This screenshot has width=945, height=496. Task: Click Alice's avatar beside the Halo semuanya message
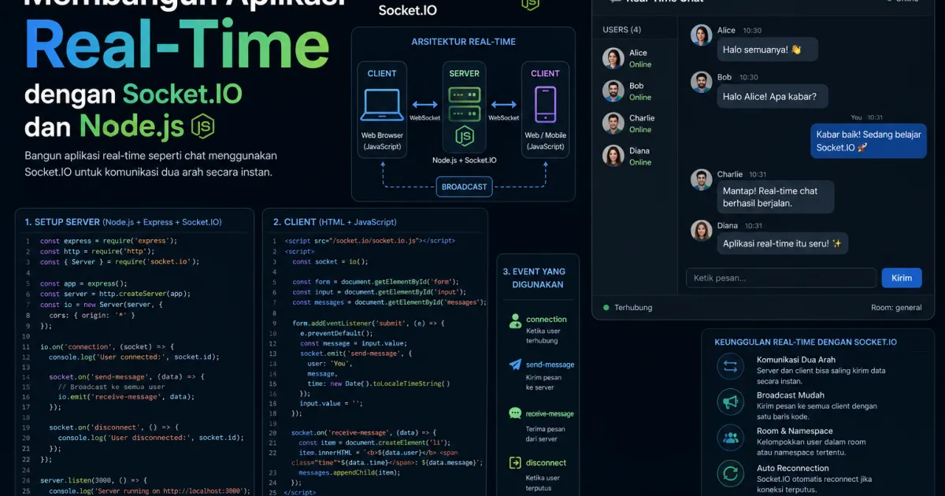coord(701,35)
